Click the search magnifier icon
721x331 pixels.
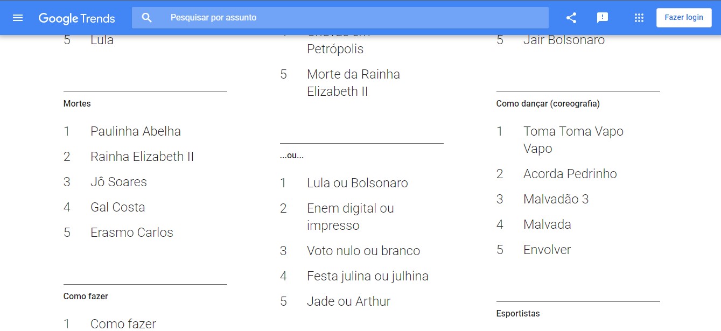point(147,18)
